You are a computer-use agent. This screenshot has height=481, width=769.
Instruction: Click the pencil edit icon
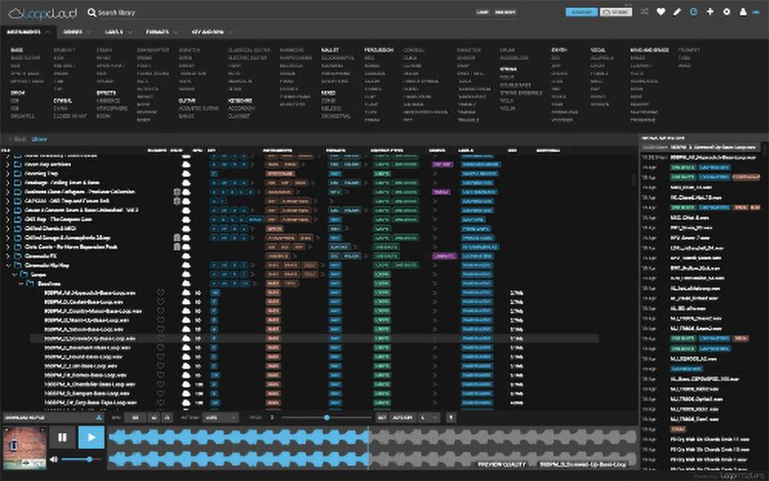click(677, 12)
